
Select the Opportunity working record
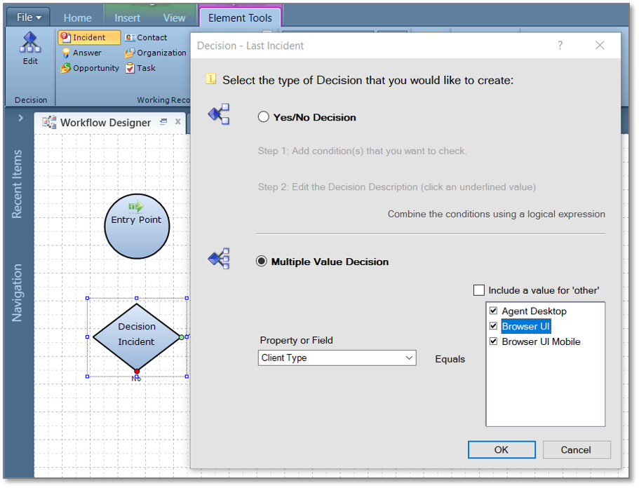(x=90, y=68)
